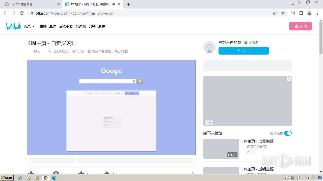This screenshot has width=323, height=181.
Task: Expand the tab search chevron
Action: point(293,4)
